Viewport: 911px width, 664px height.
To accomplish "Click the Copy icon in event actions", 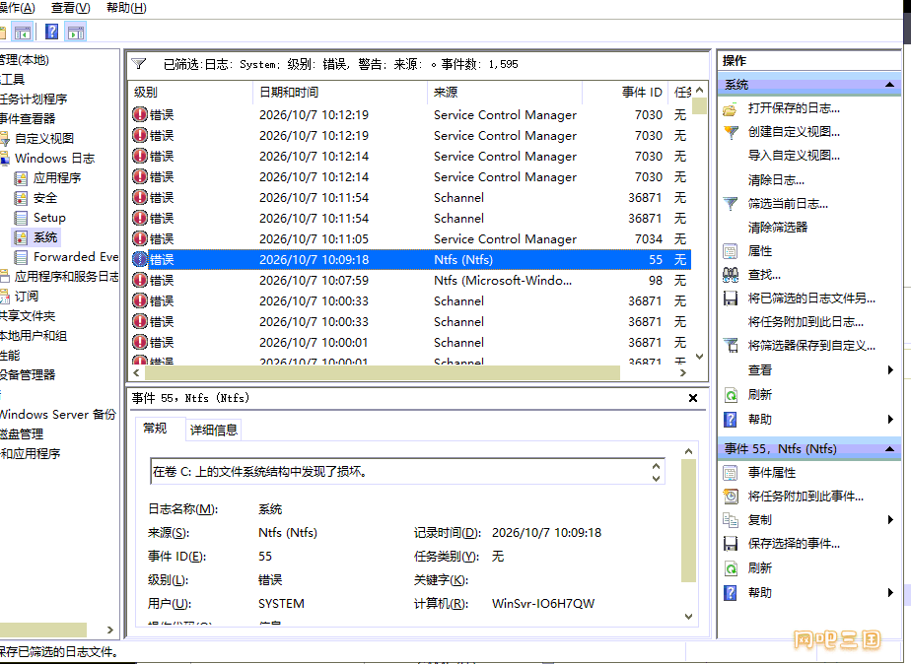I will pos(731,520).
